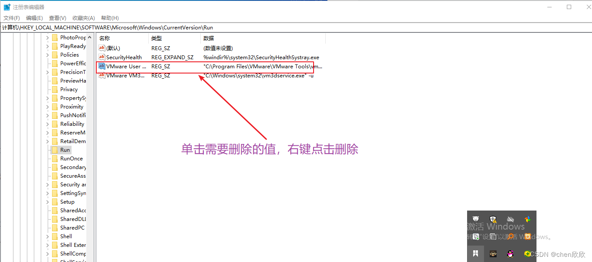The image size is (592, 262).
Task: Click the (数值未设置) data cell
Action: 218,48
